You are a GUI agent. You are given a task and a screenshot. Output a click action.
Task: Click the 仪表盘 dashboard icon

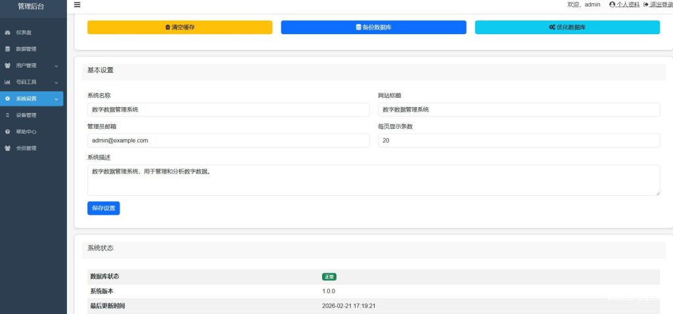click(7, 33)
